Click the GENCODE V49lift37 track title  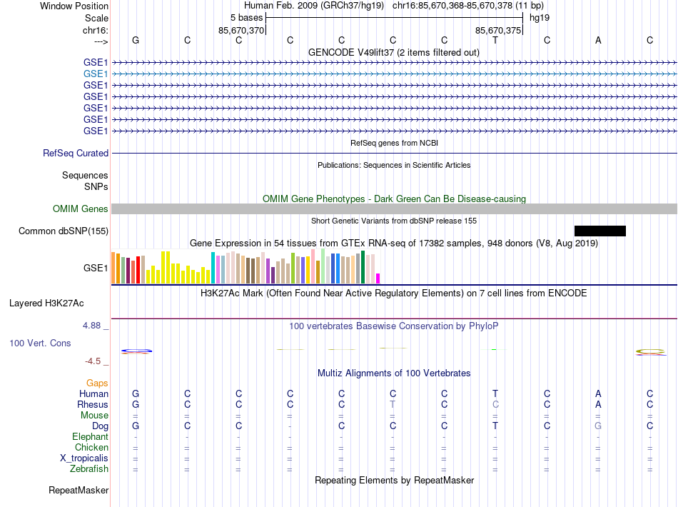[394, 52]
